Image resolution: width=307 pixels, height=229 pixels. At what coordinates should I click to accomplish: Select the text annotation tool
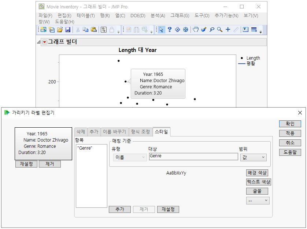[x=245, y=30]
